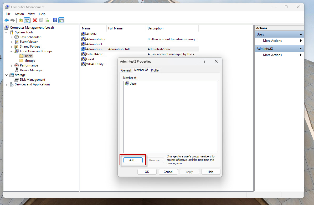Viewport: 314px width, 205px height.
Task: Click the Users group icon in Member of list
Action: pyautogui.click(x=127, y=84)
